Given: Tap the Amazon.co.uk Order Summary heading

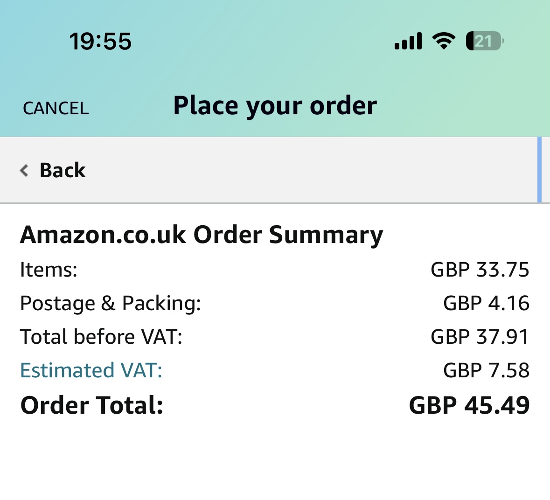Looking at the screenshot, I should point(202,235).
